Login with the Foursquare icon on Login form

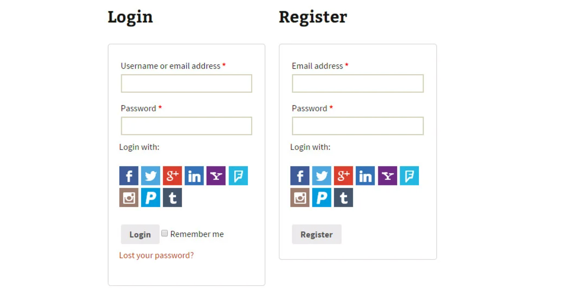(238, 176)
